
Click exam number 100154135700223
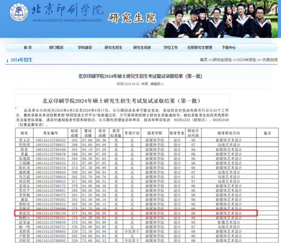coord(51,204)
